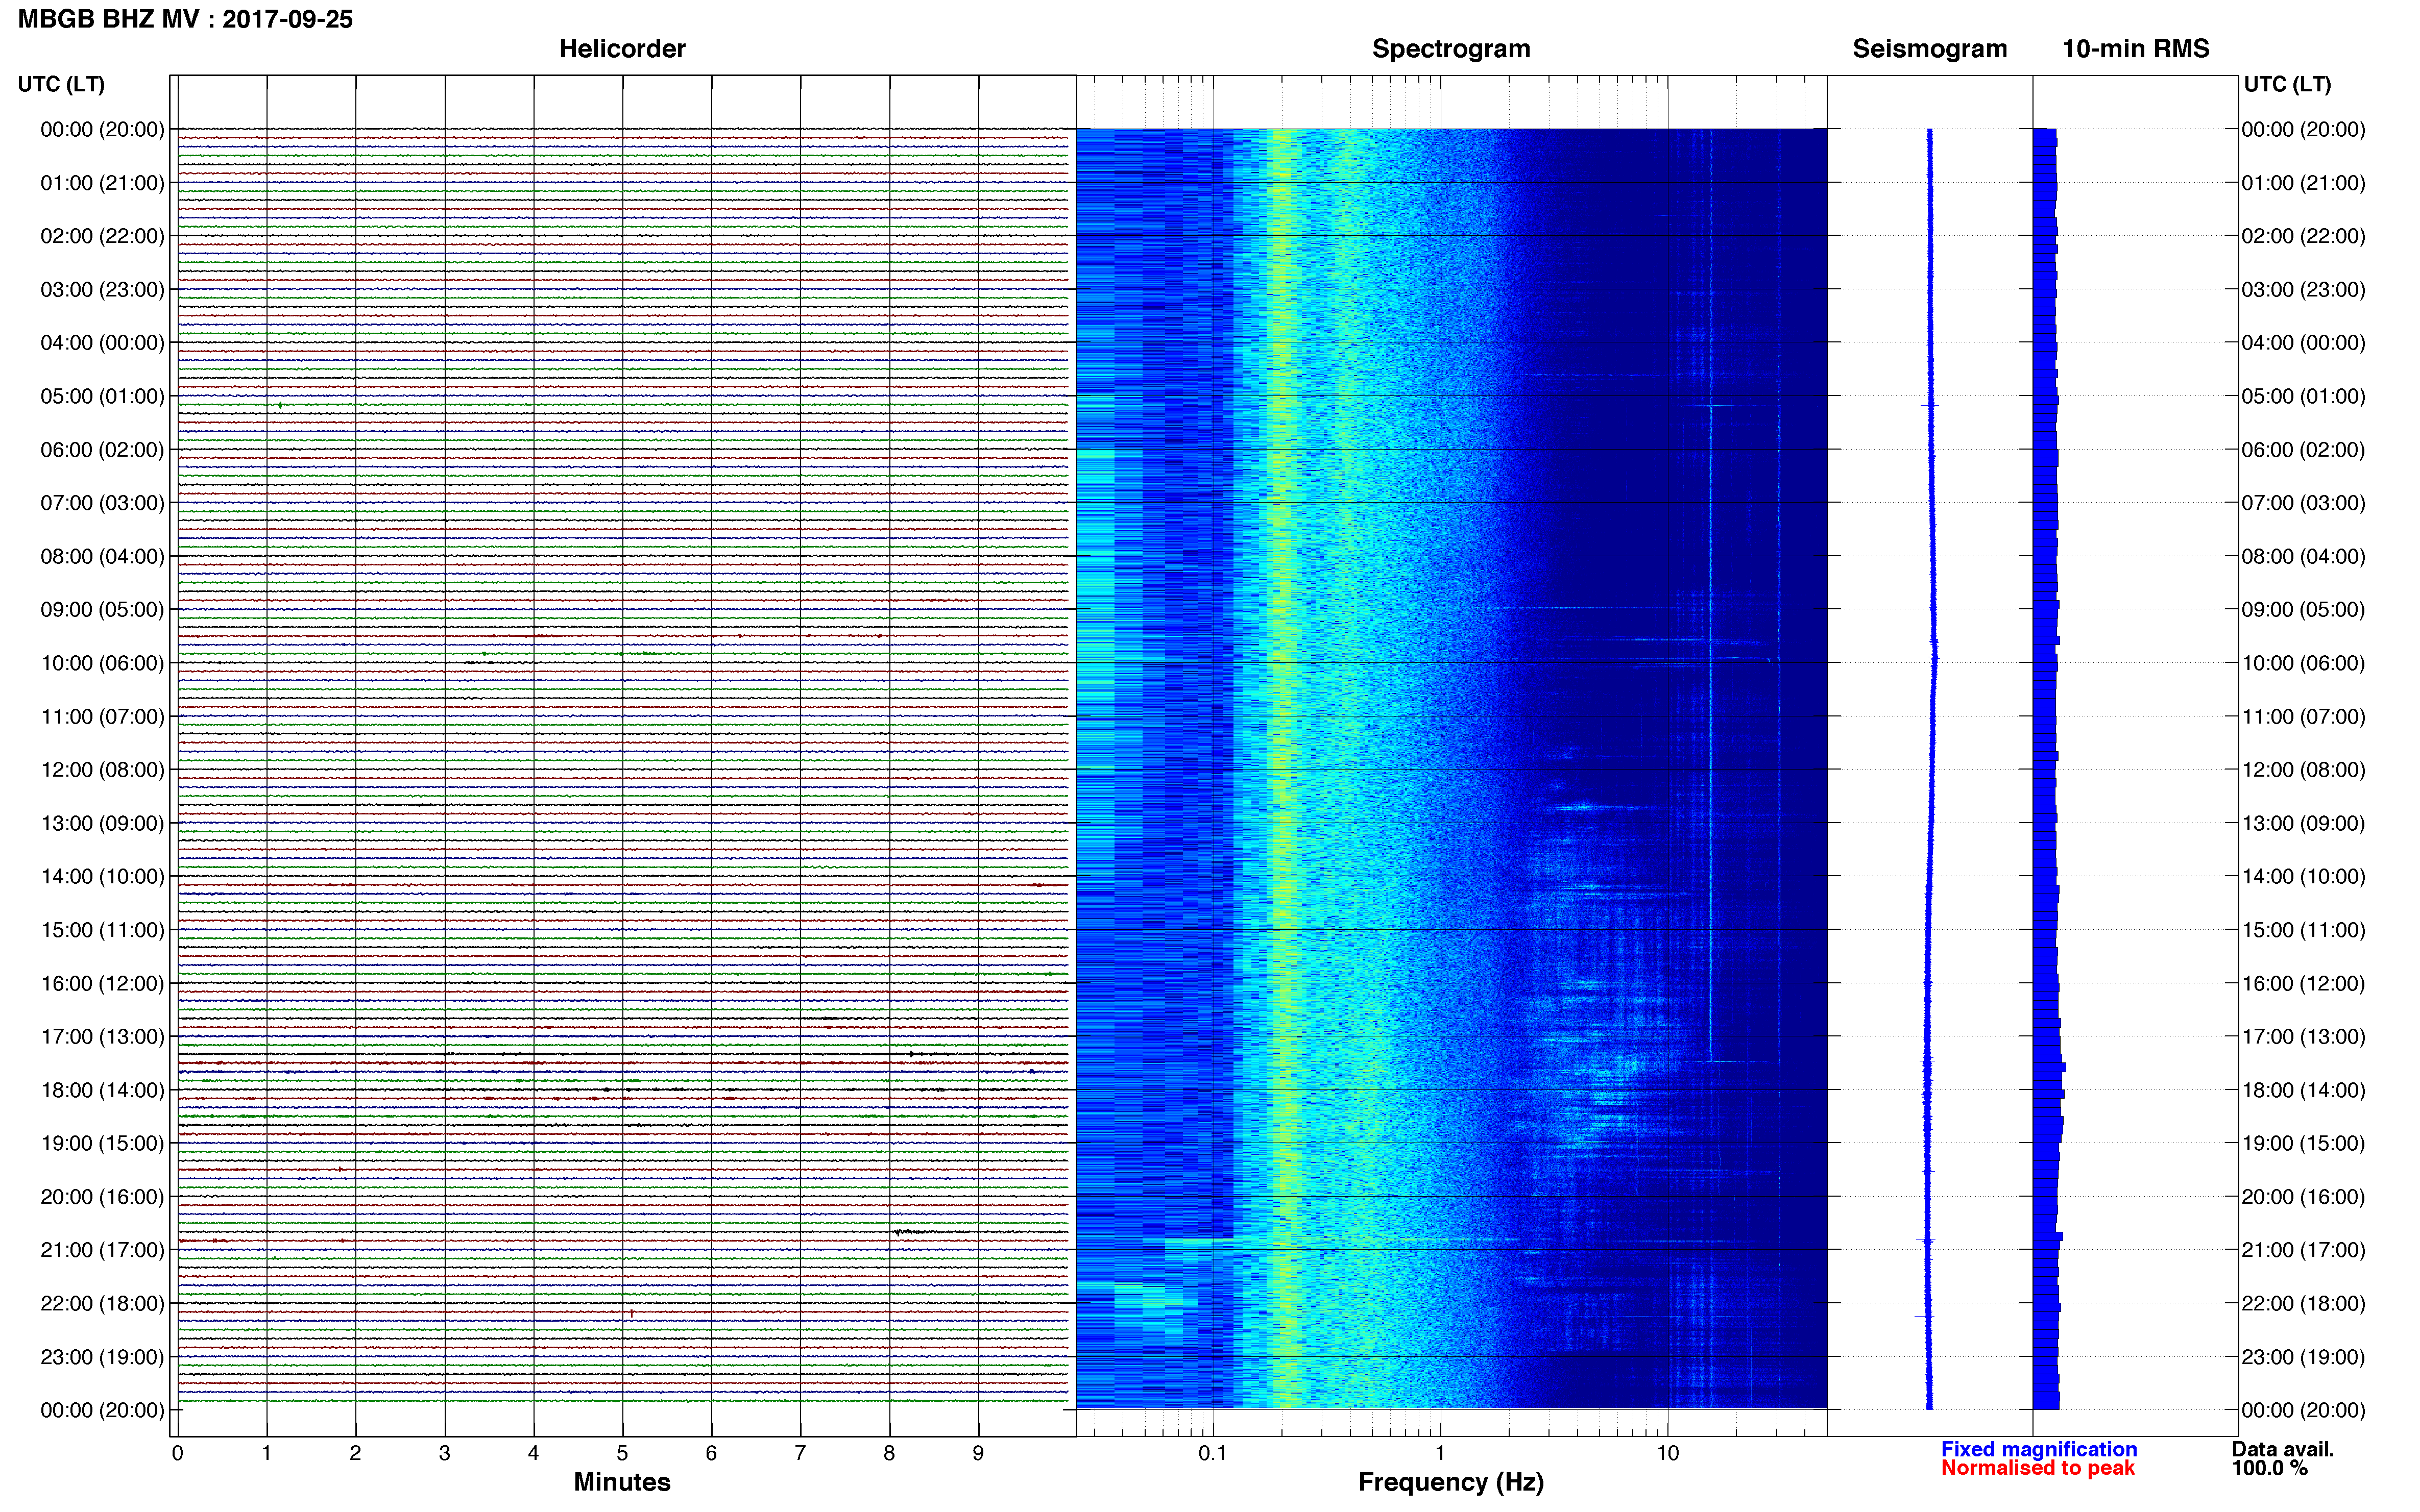Click the "Minutes" axis title

tap(621, 1482)
